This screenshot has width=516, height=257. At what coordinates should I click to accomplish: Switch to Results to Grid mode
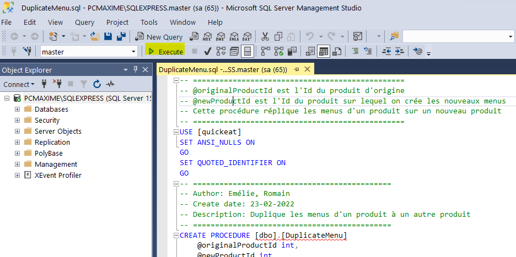pyautogui.click(x=324, y=51)
